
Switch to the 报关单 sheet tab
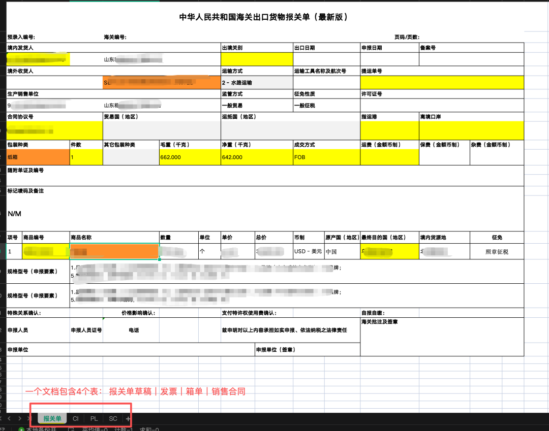click(x=52, y=418)
